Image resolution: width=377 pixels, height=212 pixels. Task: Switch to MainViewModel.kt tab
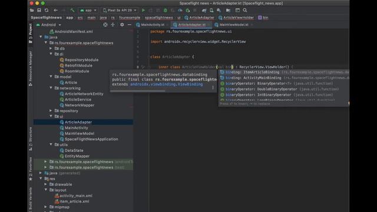pos(234,25)
